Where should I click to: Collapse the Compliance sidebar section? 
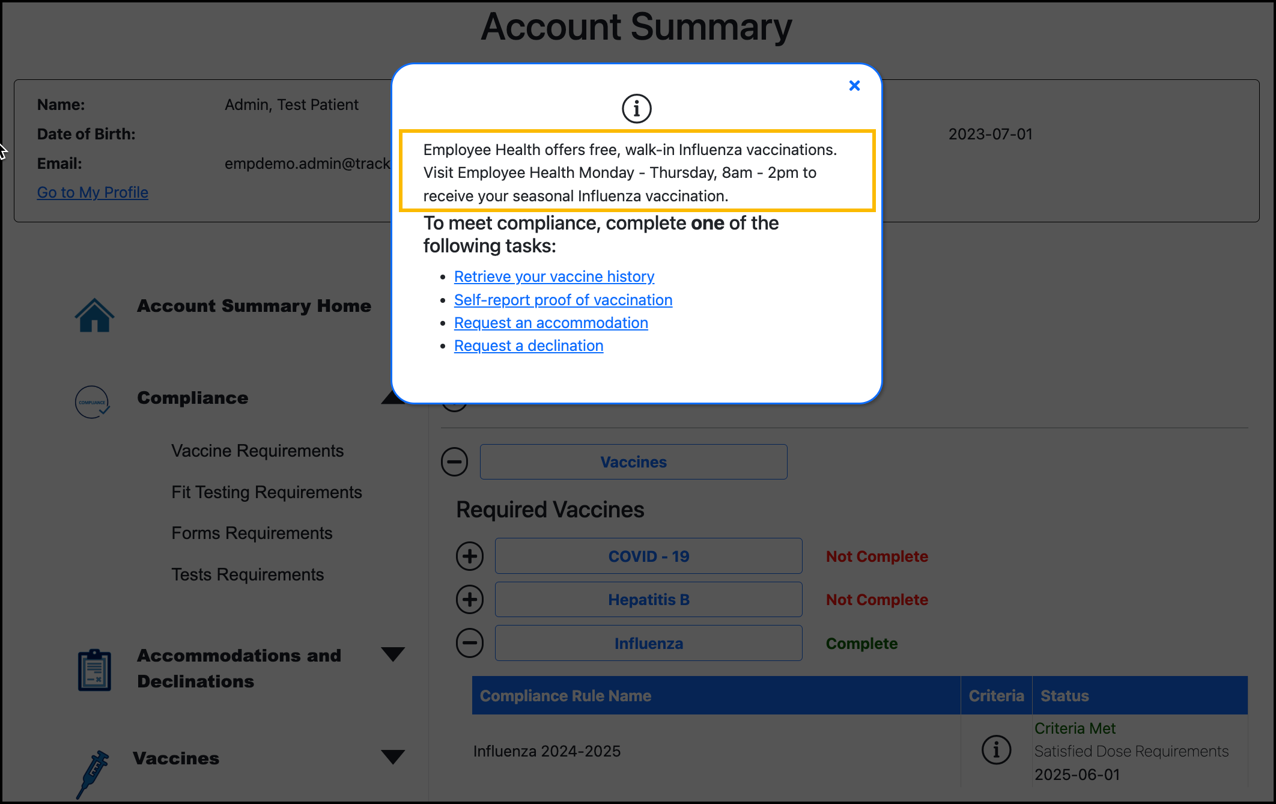[393, 397]
